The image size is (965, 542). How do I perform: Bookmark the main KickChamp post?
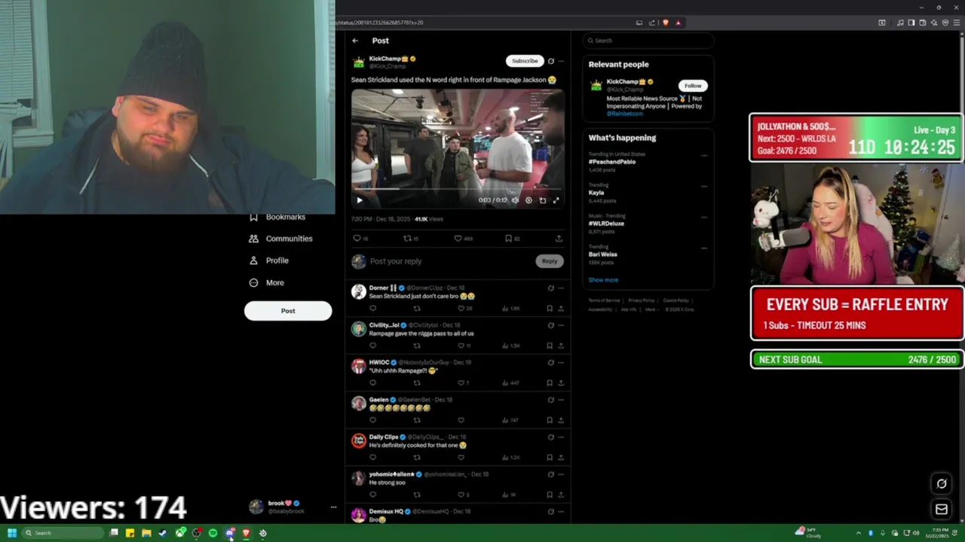[508, 239]
